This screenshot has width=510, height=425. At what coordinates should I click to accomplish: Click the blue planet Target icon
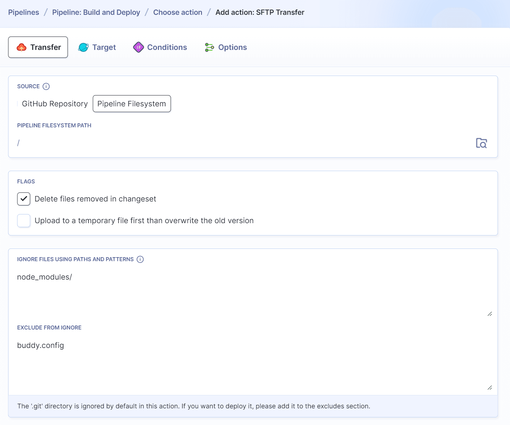click(x=84, y=47)
